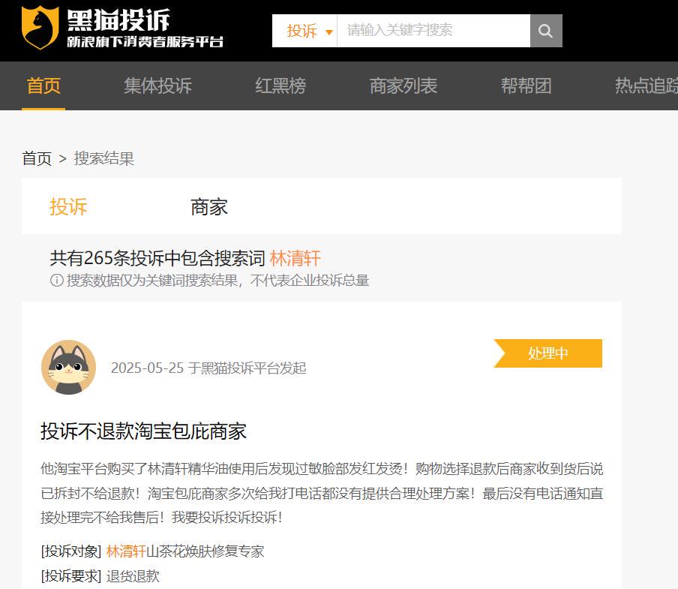Open the 帮帮团 navigation tab
The width and height of the screenshot is (678, 589).
tap(526, 86)
